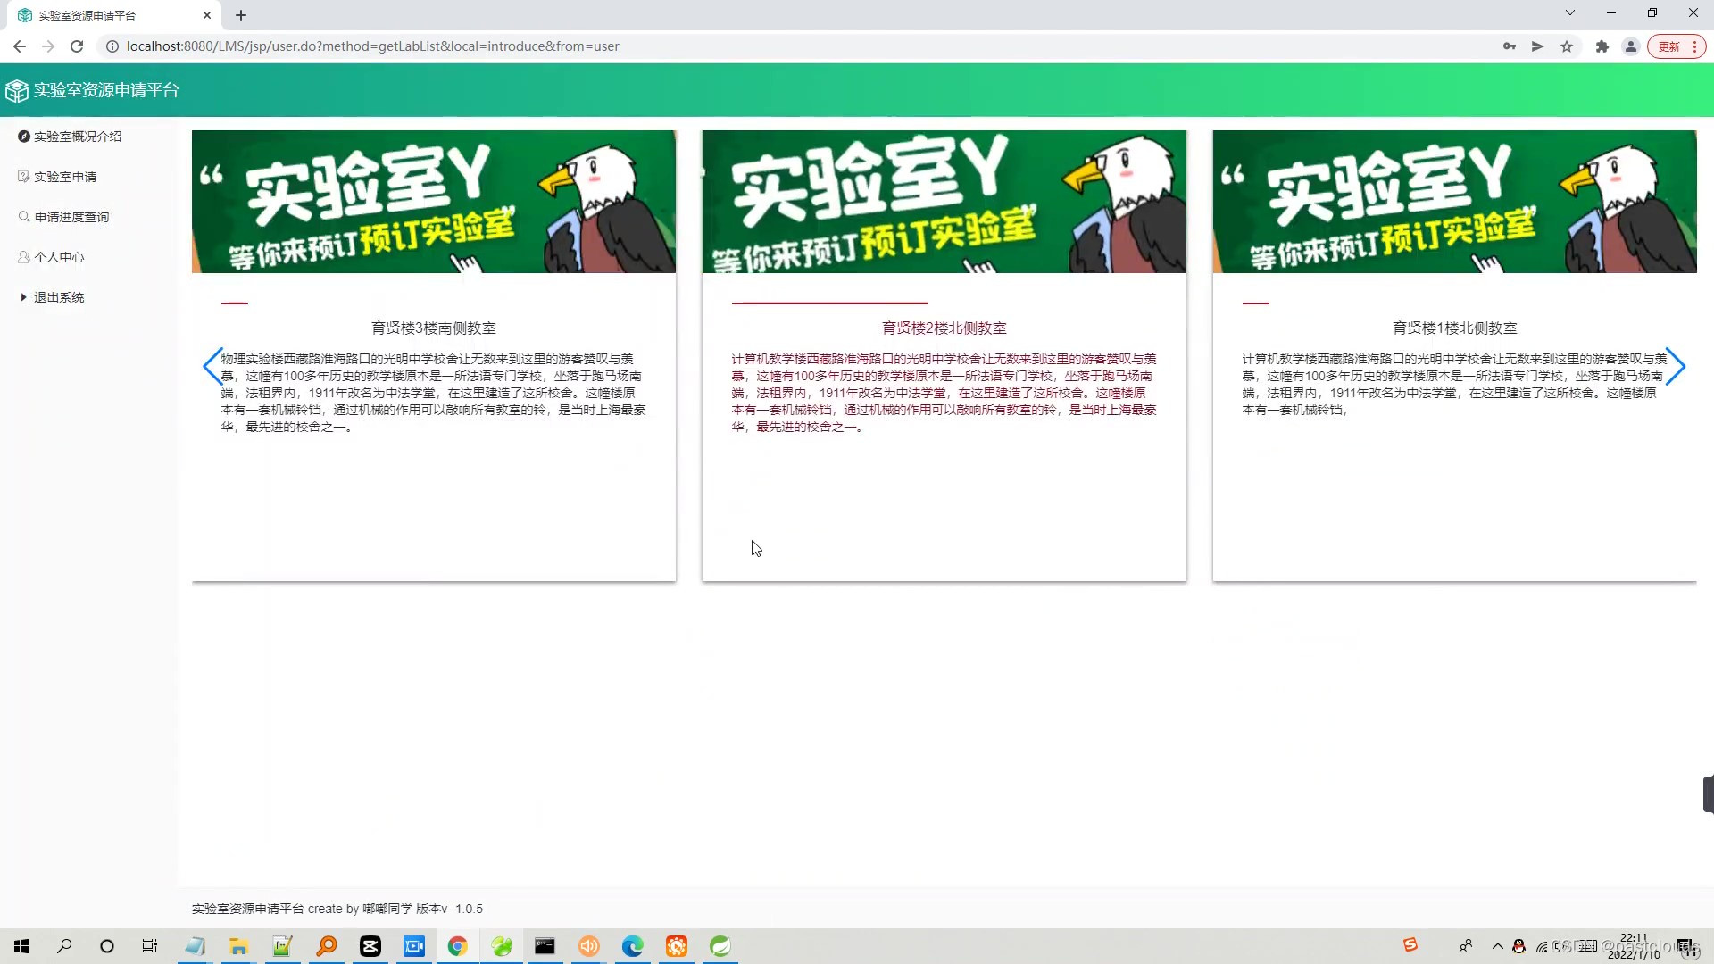Expand the 退出系统 arrow

pyautogui.click(x=23, y=297)
